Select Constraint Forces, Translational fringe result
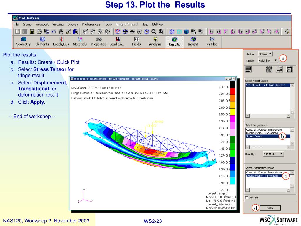This screenshot has width=301, height=226. (268, 130)
